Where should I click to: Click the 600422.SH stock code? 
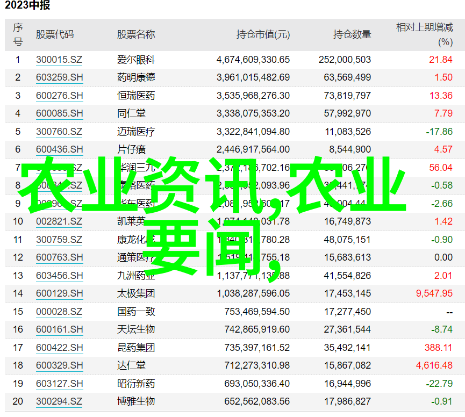pyautogui.click(x=59, y=348)
